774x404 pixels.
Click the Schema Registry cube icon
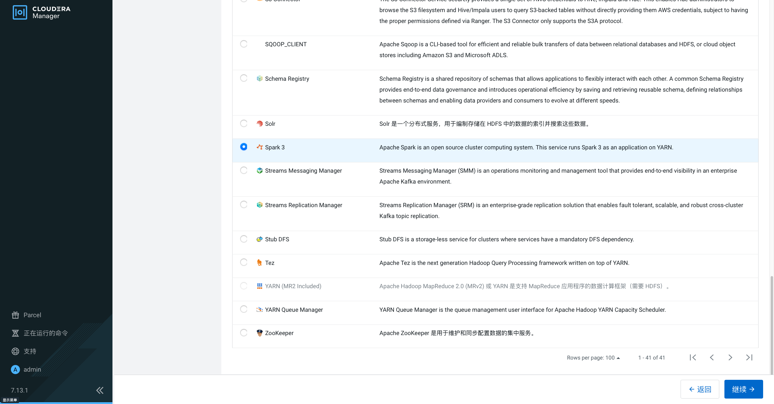coord(259,79)
